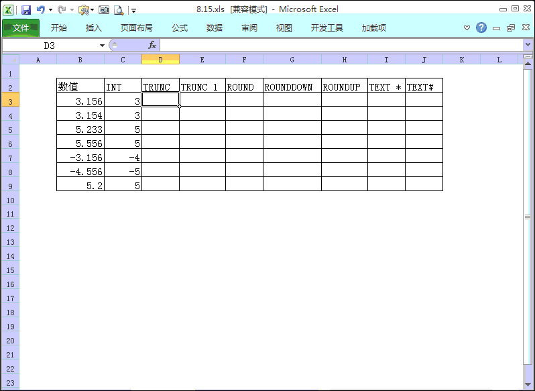Select column L header
Image resolution: width=535 pixels, height=391 pixels.
499,60
